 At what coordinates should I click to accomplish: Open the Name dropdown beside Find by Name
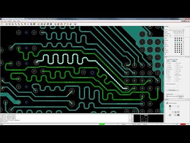click(x=181, y=96)
